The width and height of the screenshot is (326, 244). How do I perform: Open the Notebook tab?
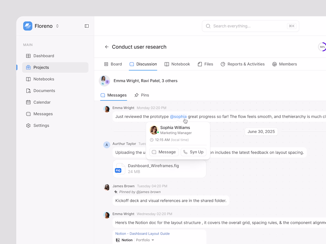click(x=177, y=64)
